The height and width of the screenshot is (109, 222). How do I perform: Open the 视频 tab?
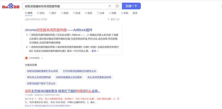coord(65,13)
